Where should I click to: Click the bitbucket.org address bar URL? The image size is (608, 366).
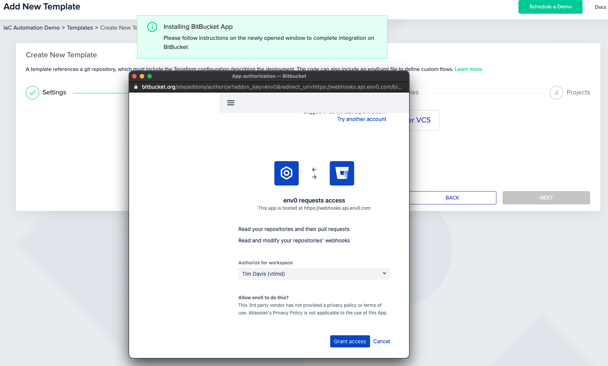coord(272,87)
